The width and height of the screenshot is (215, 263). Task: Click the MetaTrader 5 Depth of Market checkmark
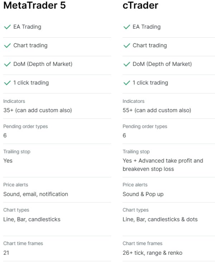pos(7,64)
